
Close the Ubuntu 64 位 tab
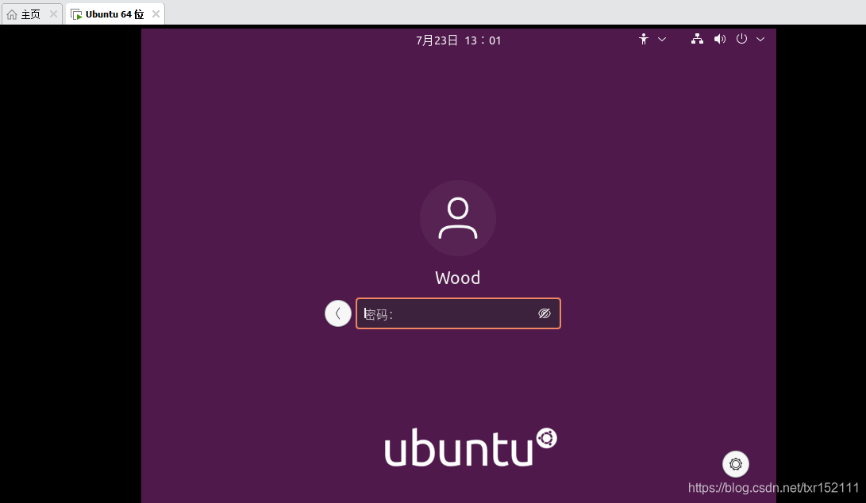tap(156, 14)
